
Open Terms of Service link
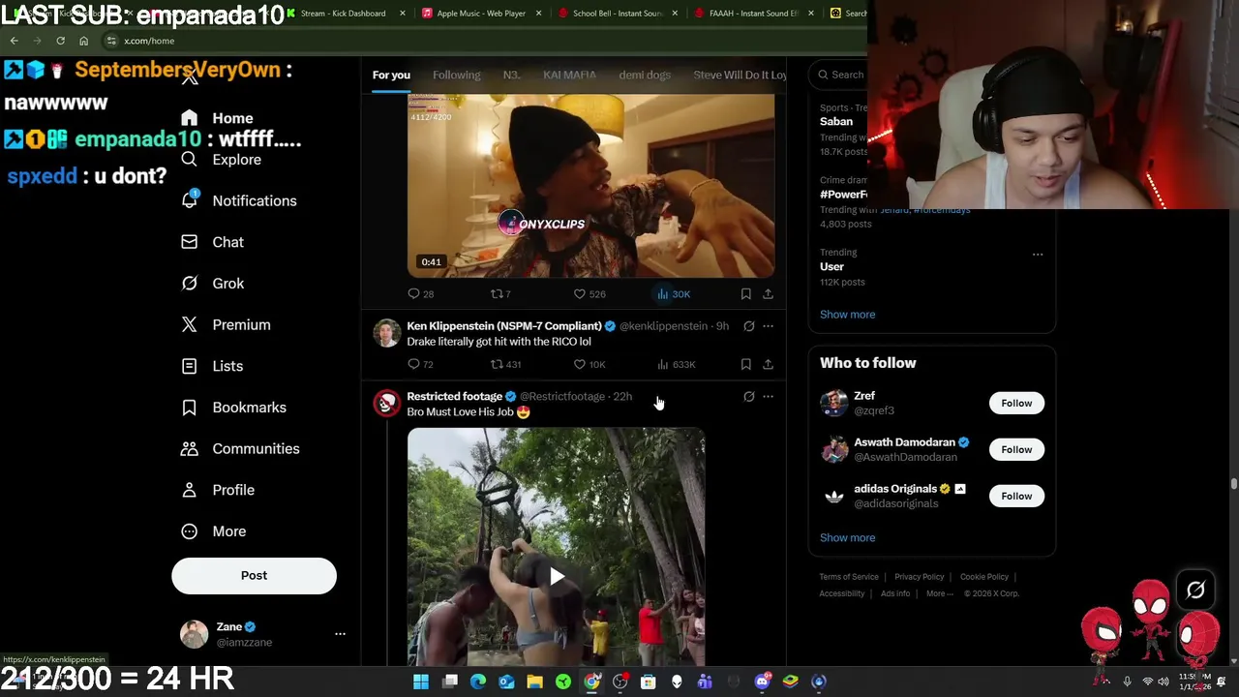(x=849, y=577)
